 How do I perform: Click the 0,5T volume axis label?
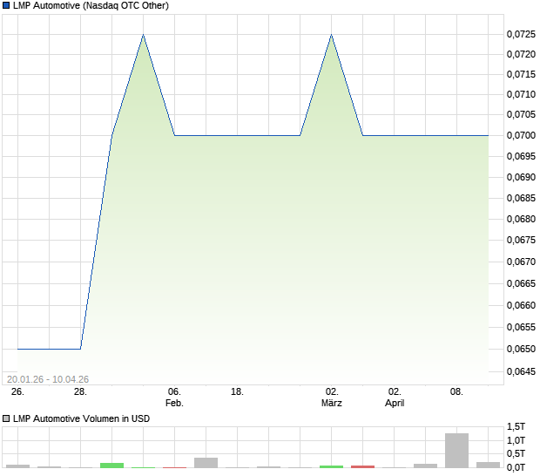[x=516, y=453]
